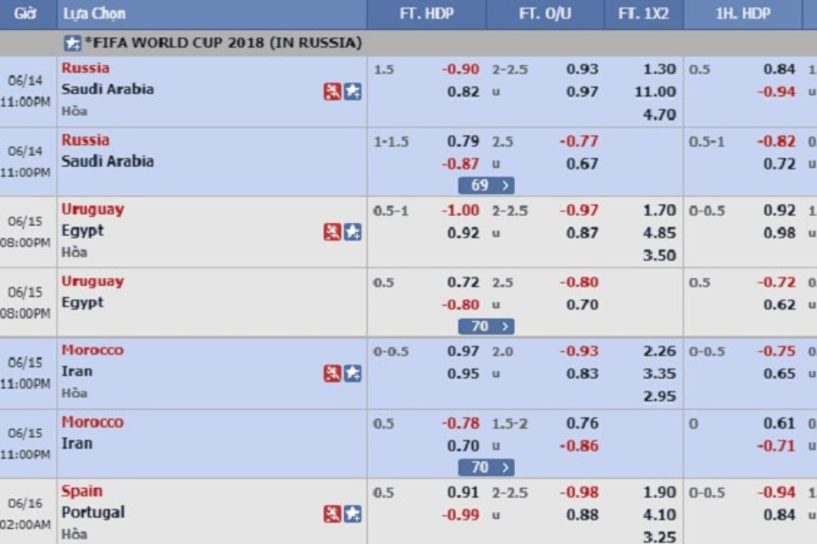817x544 pixels.
Task: Open the red stats icon for Morocco vs Iran
Action: click(332, 374)
